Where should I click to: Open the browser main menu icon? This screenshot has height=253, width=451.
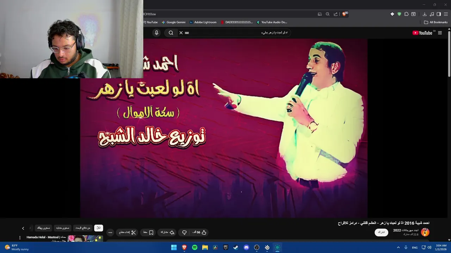446,14
